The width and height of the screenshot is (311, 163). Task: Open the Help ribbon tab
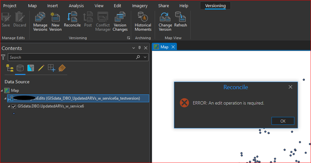[x=184, y=6]
